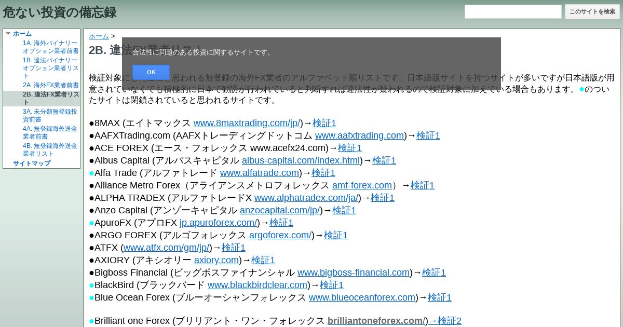
Task: Open 4B. 無登録海外送金業者リスト sidebar page
Action: point(50,150)
